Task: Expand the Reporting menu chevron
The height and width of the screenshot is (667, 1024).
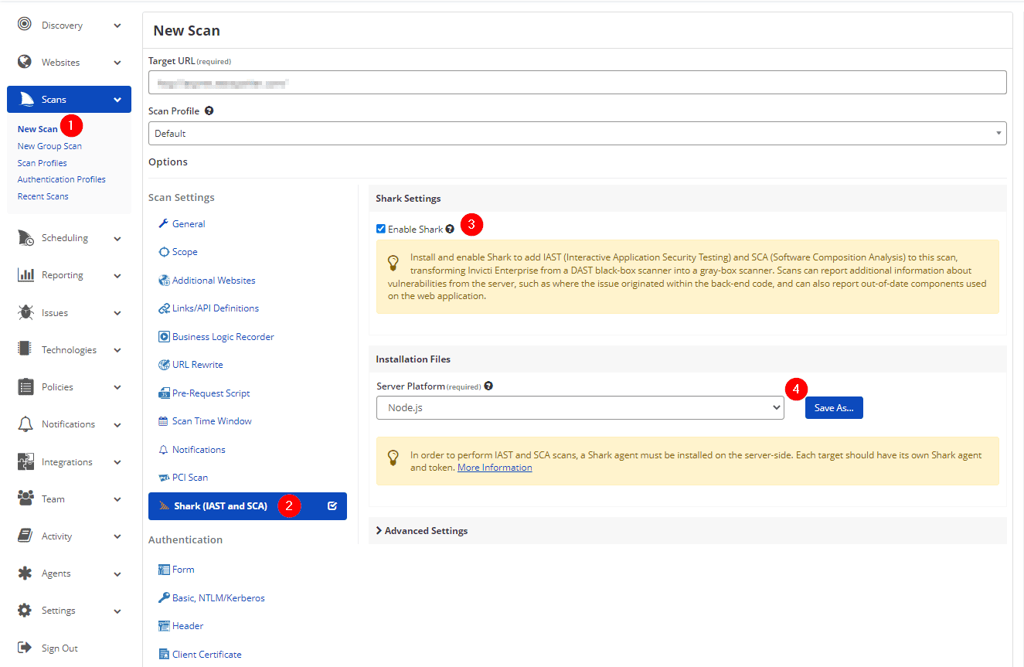Action: click(117, 275)
